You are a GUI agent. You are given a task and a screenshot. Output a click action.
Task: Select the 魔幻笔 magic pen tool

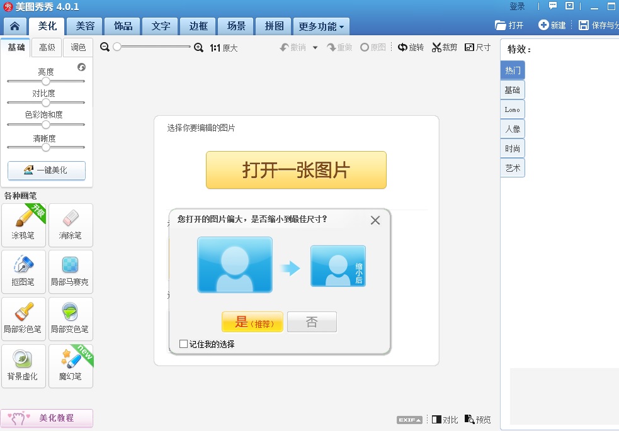71,366
